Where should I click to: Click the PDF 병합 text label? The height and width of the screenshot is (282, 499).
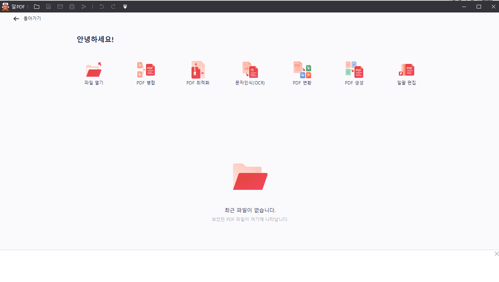coord(146,83)
